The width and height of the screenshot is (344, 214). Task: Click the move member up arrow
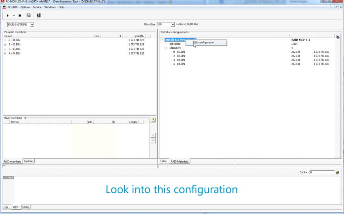(x=153, y=135)
